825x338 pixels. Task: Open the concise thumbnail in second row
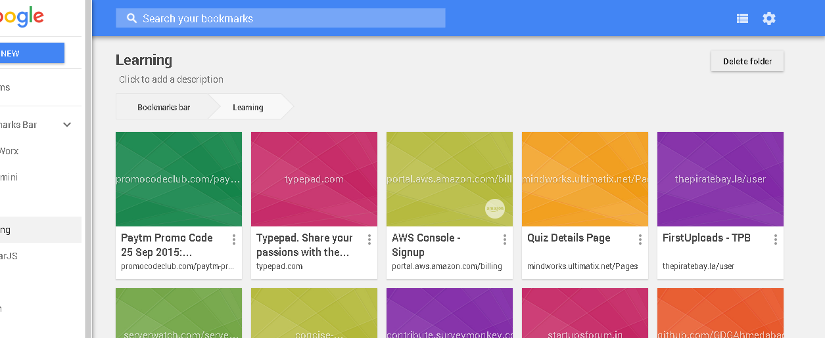coord(314,313)
